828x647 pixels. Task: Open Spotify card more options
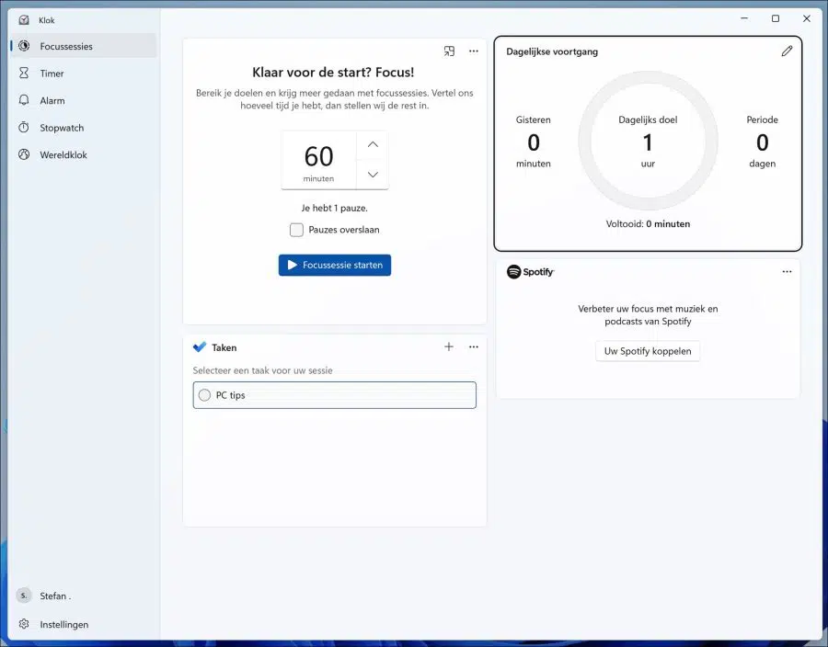(787, 271)
